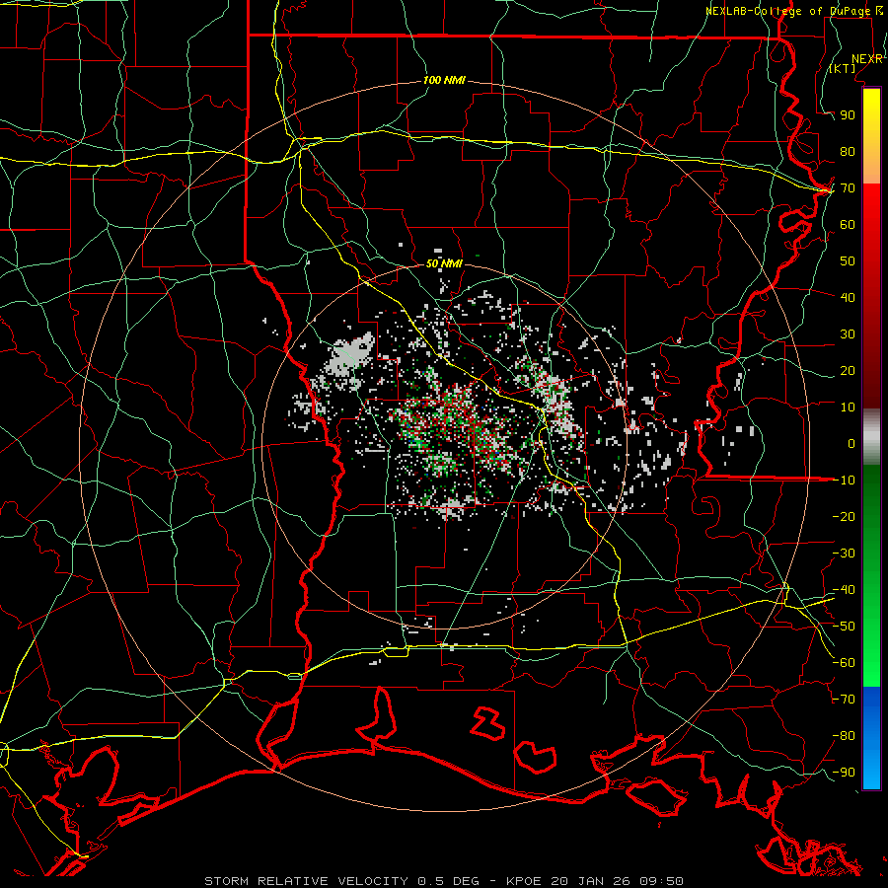The image size is (888, 888).
Task: Click the -40 value on velocity scale
Action: tap(844, 590)
